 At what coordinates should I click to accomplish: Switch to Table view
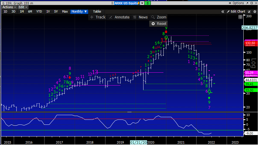coord(97,11)
